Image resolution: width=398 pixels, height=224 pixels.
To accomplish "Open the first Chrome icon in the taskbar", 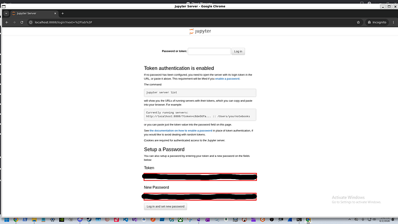I will tap(16, 220).
